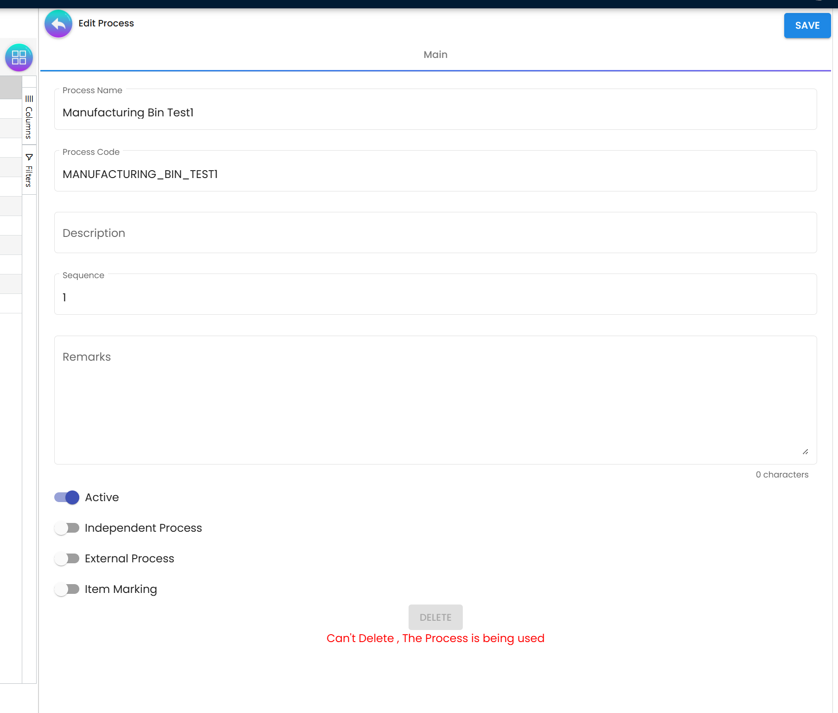This screenshot has height=713, width=838.
Task: Select the Sequence number field
Action: click(x=435, y=297)
